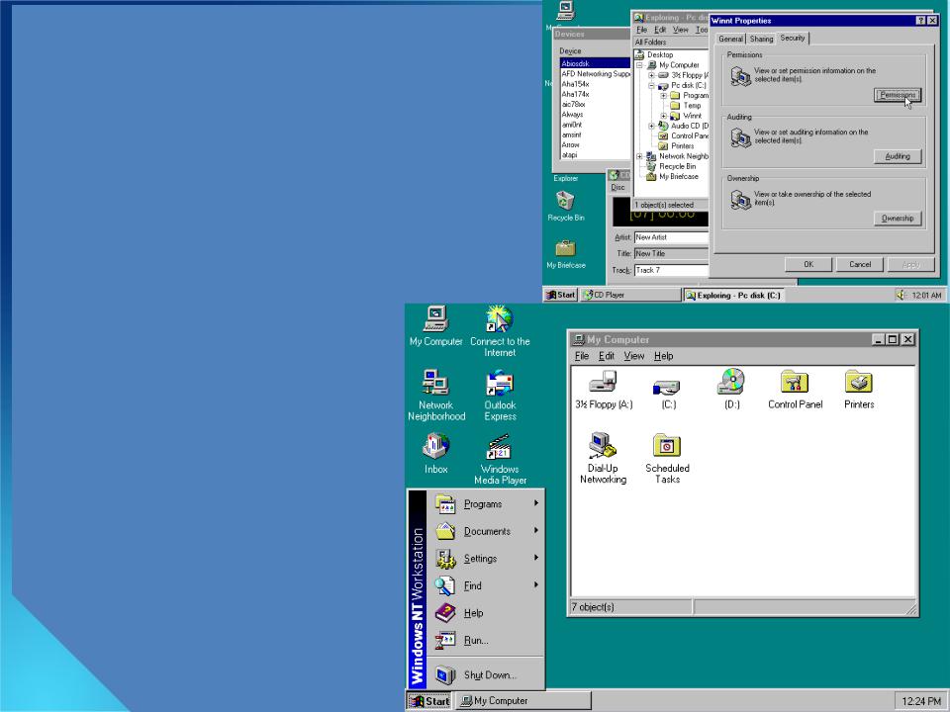The width and height of the screenshot is (950, 712).
Task: Select the Scheduled Tasks folder icon
Action: coord(667,458)
